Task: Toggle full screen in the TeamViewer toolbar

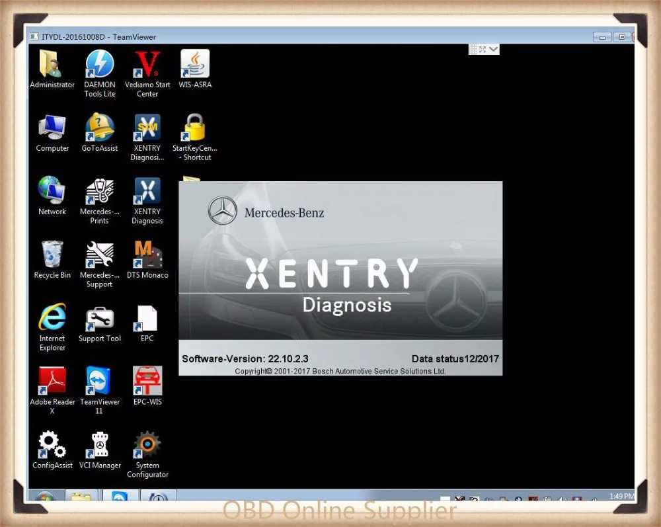Action: [x=483, y=50]
